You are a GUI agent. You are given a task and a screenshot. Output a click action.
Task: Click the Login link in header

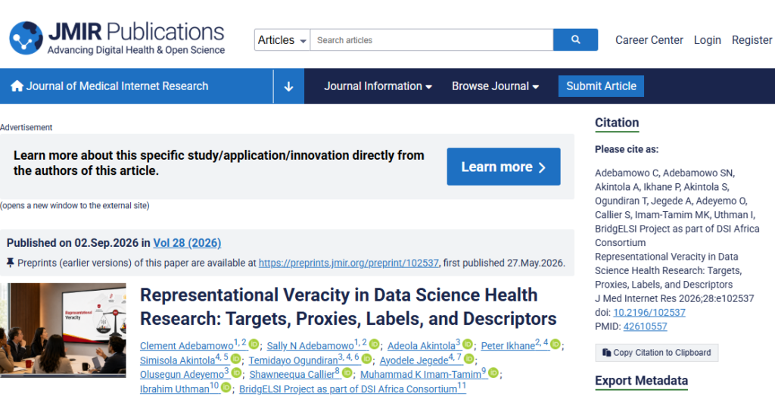tap(708, 40)
